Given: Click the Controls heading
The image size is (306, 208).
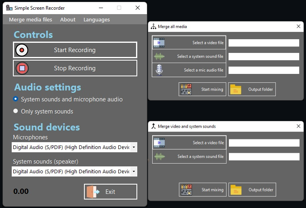Looking at the screenshot, I should [x=33, y=35].
